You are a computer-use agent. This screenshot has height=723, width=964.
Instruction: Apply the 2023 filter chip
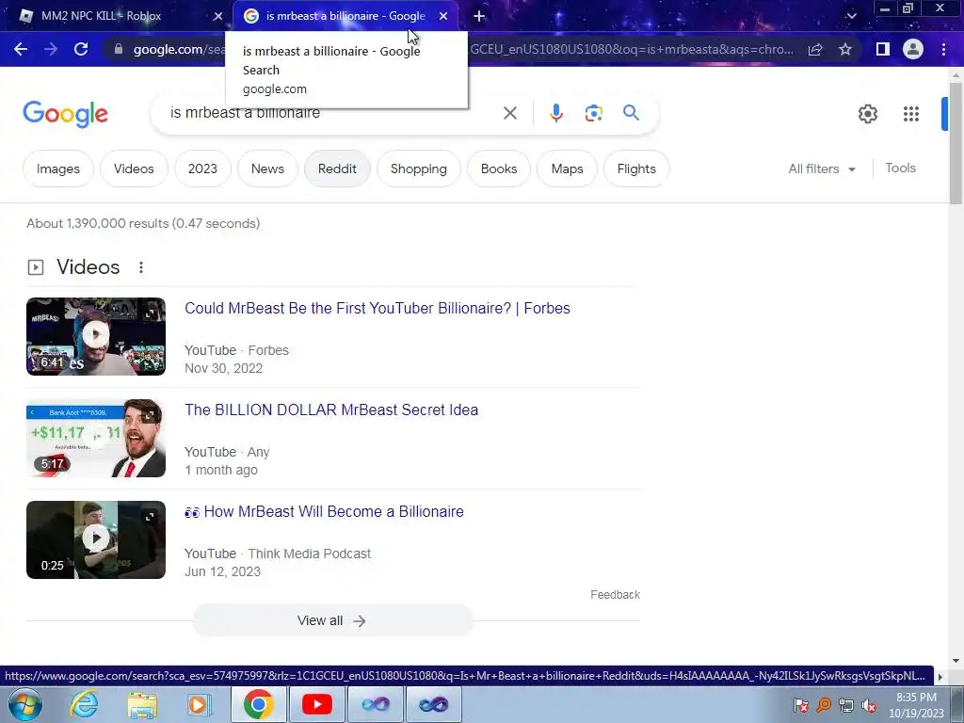[202, 169]
